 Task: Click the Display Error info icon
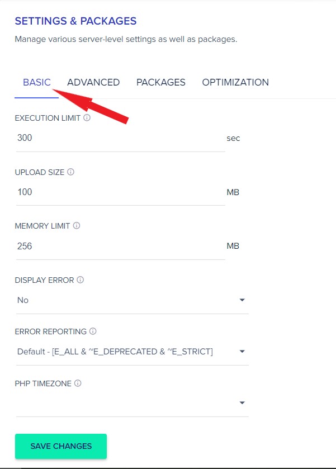pyautogui.click(x=80, y=279)
